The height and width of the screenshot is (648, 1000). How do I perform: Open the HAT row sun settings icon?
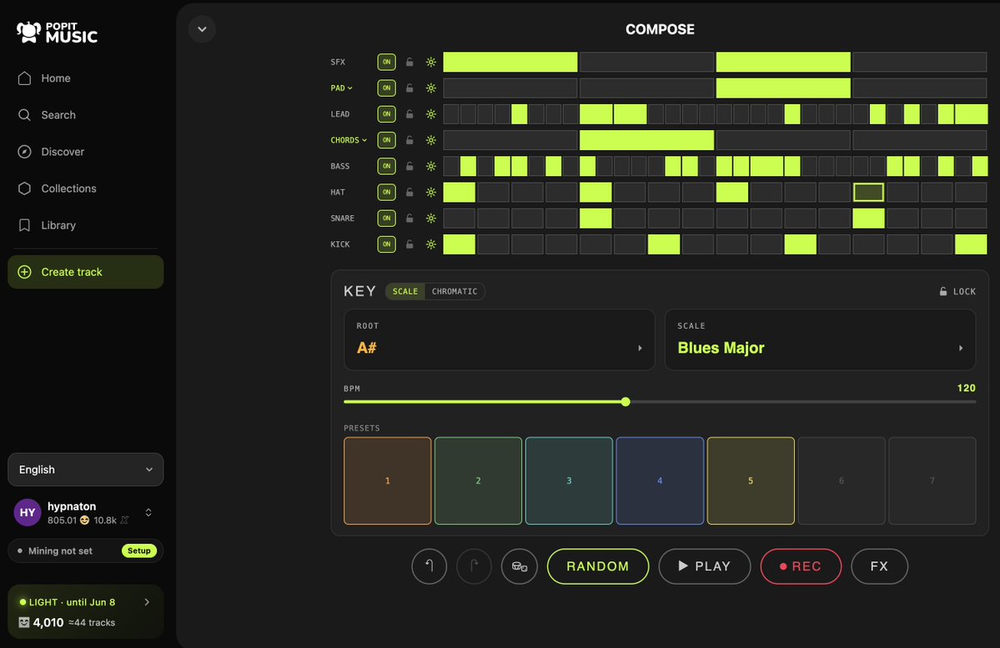click(x=431, y=192)
